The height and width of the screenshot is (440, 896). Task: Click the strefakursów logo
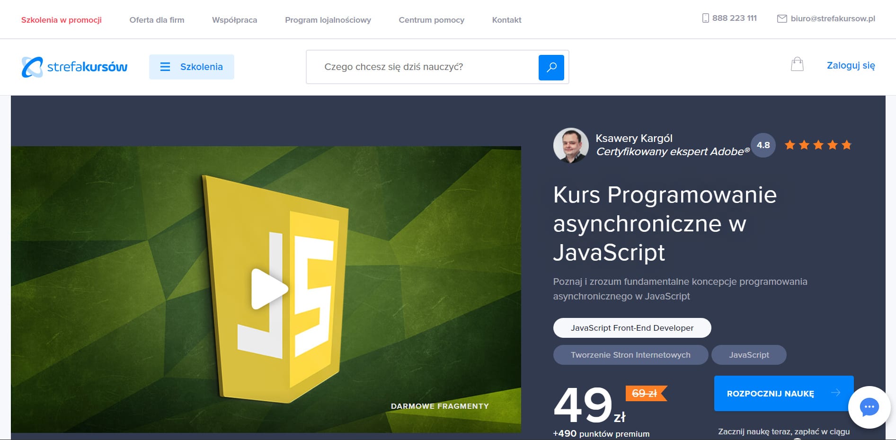point(73,66)
